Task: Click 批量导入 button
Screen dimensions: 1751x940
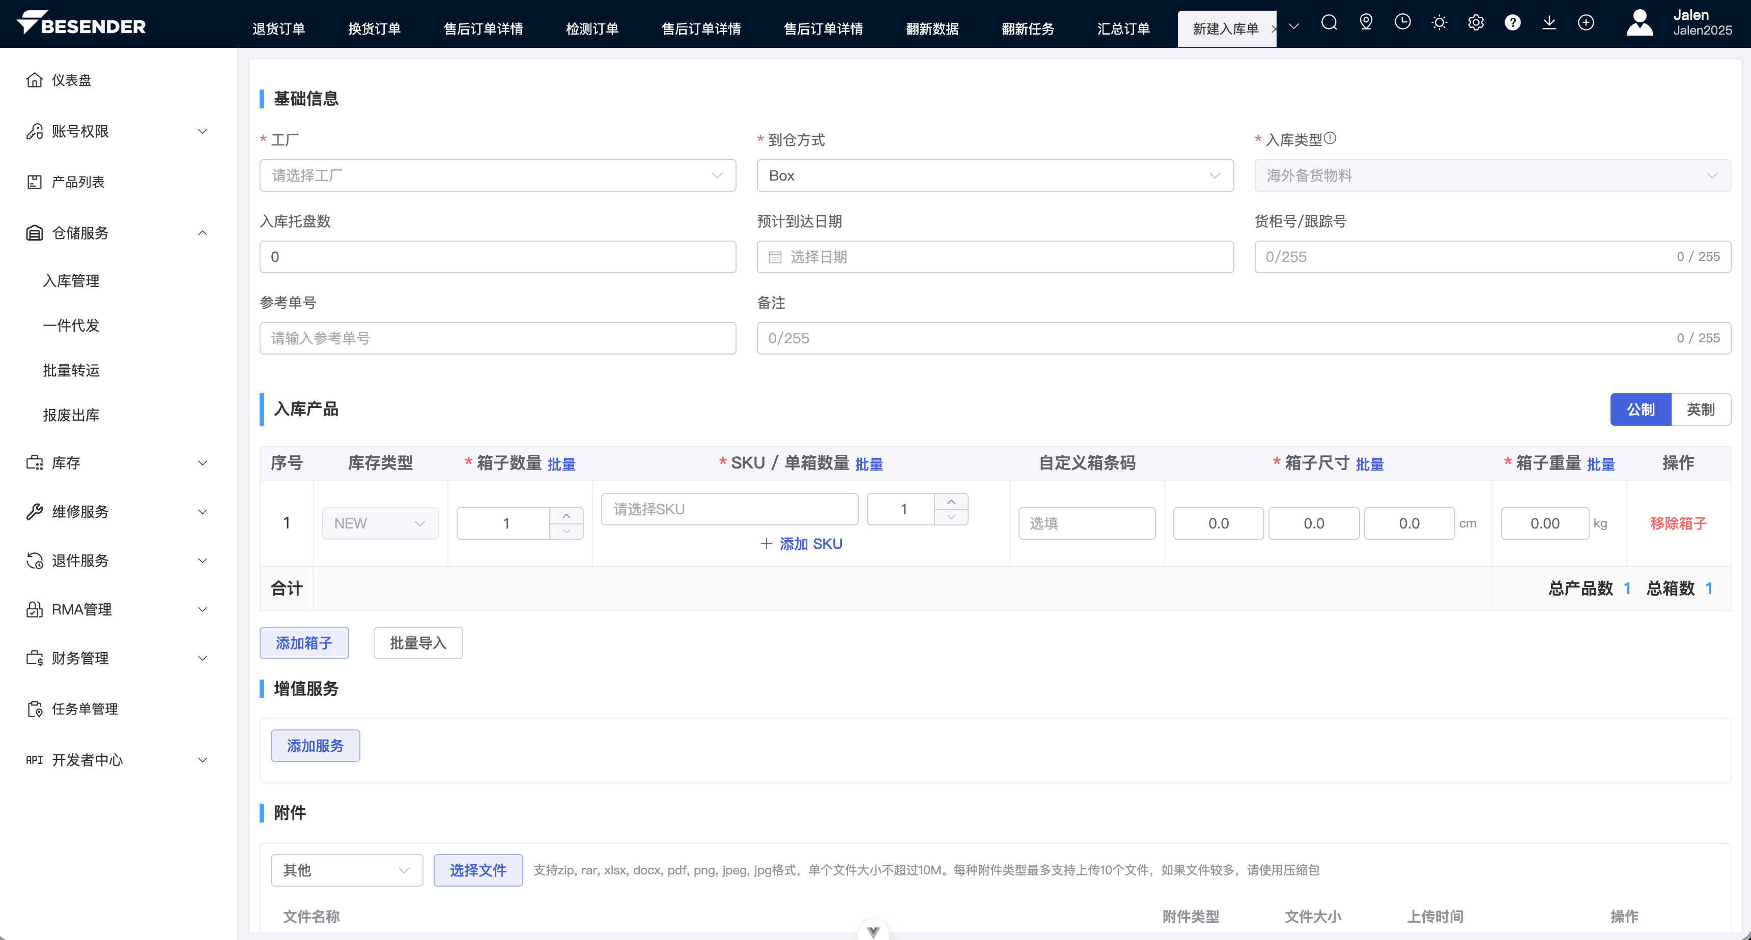Action: (x=418, y=643)
